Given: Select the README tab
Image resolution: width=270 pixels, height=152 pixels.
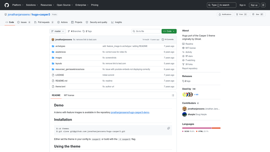Looking at the screenshot, I should pyautogui.click(x=56, y=95).
